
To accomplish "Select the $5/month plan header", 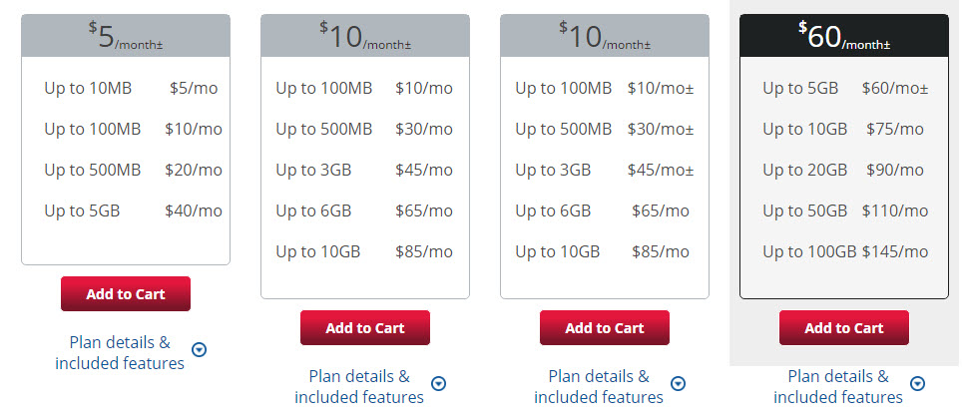I will [126, 36].
